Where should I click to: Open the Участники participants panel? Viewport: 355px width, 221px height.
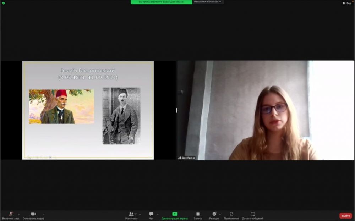click(x=131, y=215)
